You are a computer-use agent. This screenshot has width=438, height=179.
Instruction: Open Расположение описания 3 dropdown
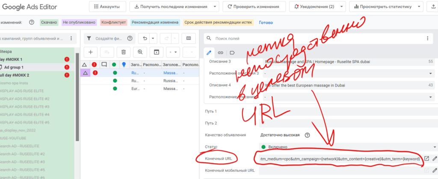coord(349,73)
